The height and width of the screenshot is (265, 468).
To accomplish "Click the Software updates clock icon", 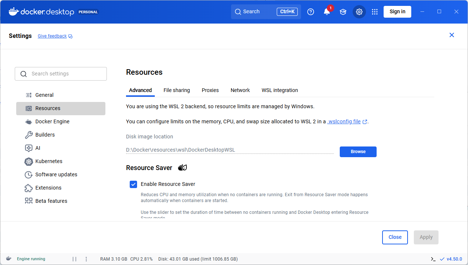I will coord(29,174).
